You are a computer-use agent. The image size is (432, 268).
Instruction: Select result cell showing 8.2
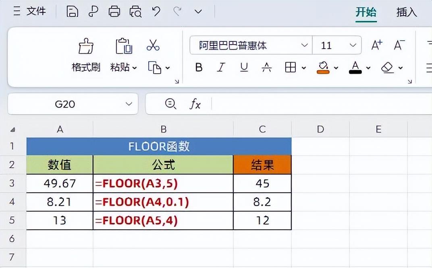pos(262,202)
